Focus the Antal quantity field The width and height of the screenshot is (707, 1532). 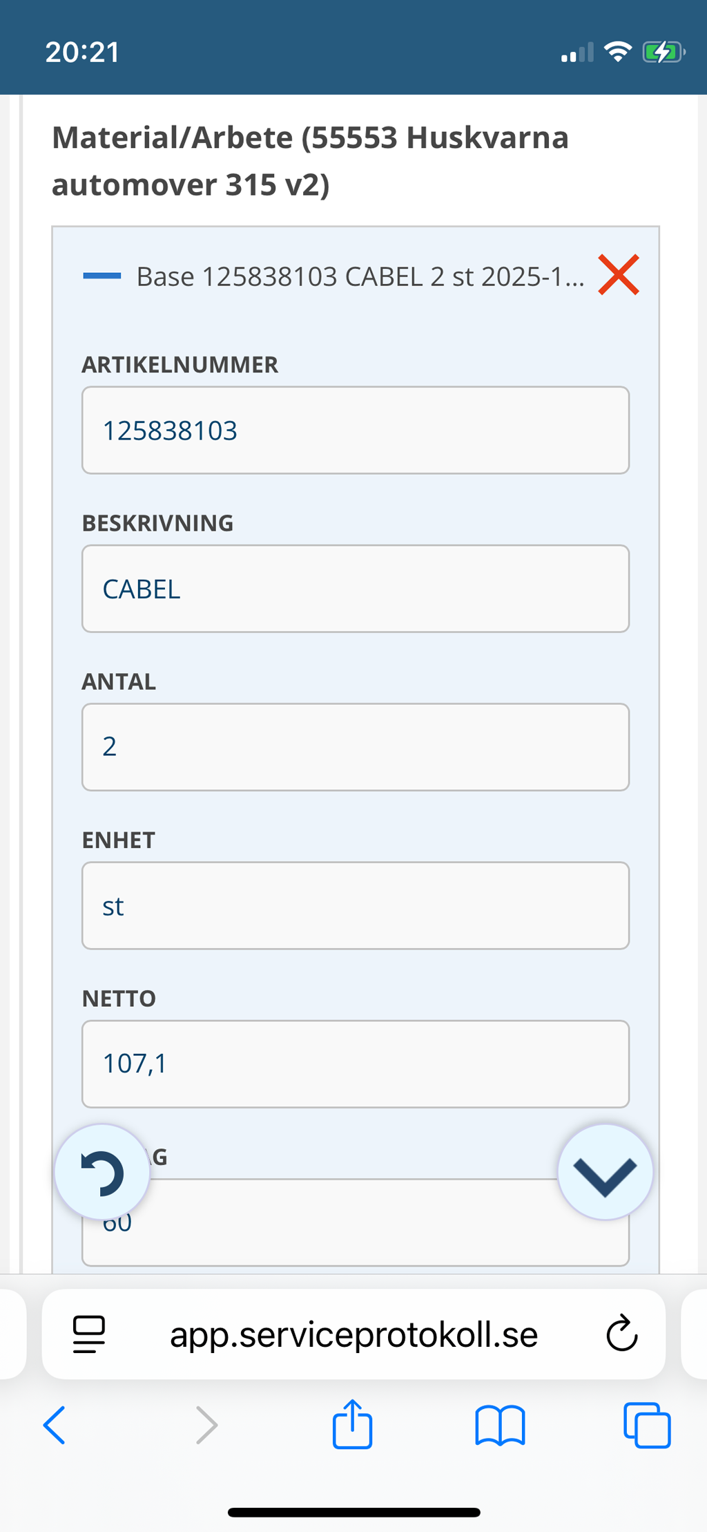(355, 747)
